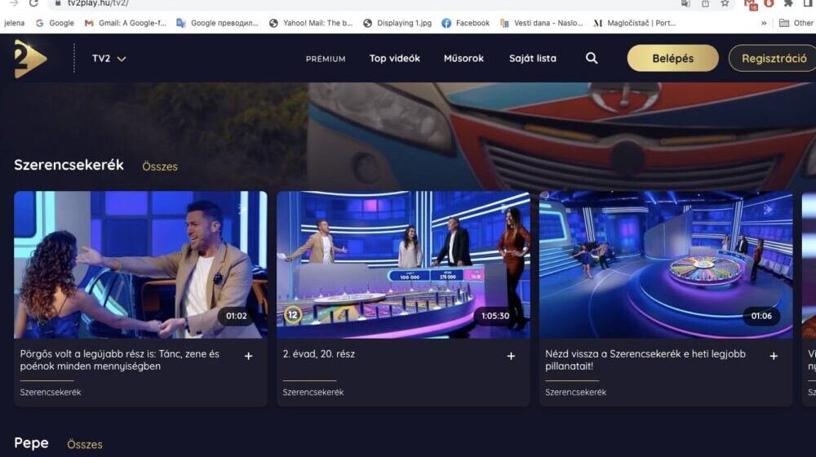Screen dimensions: 816x457
Task: Expand the TV2 channel dropdown
Action: click(x=109, y=58)
